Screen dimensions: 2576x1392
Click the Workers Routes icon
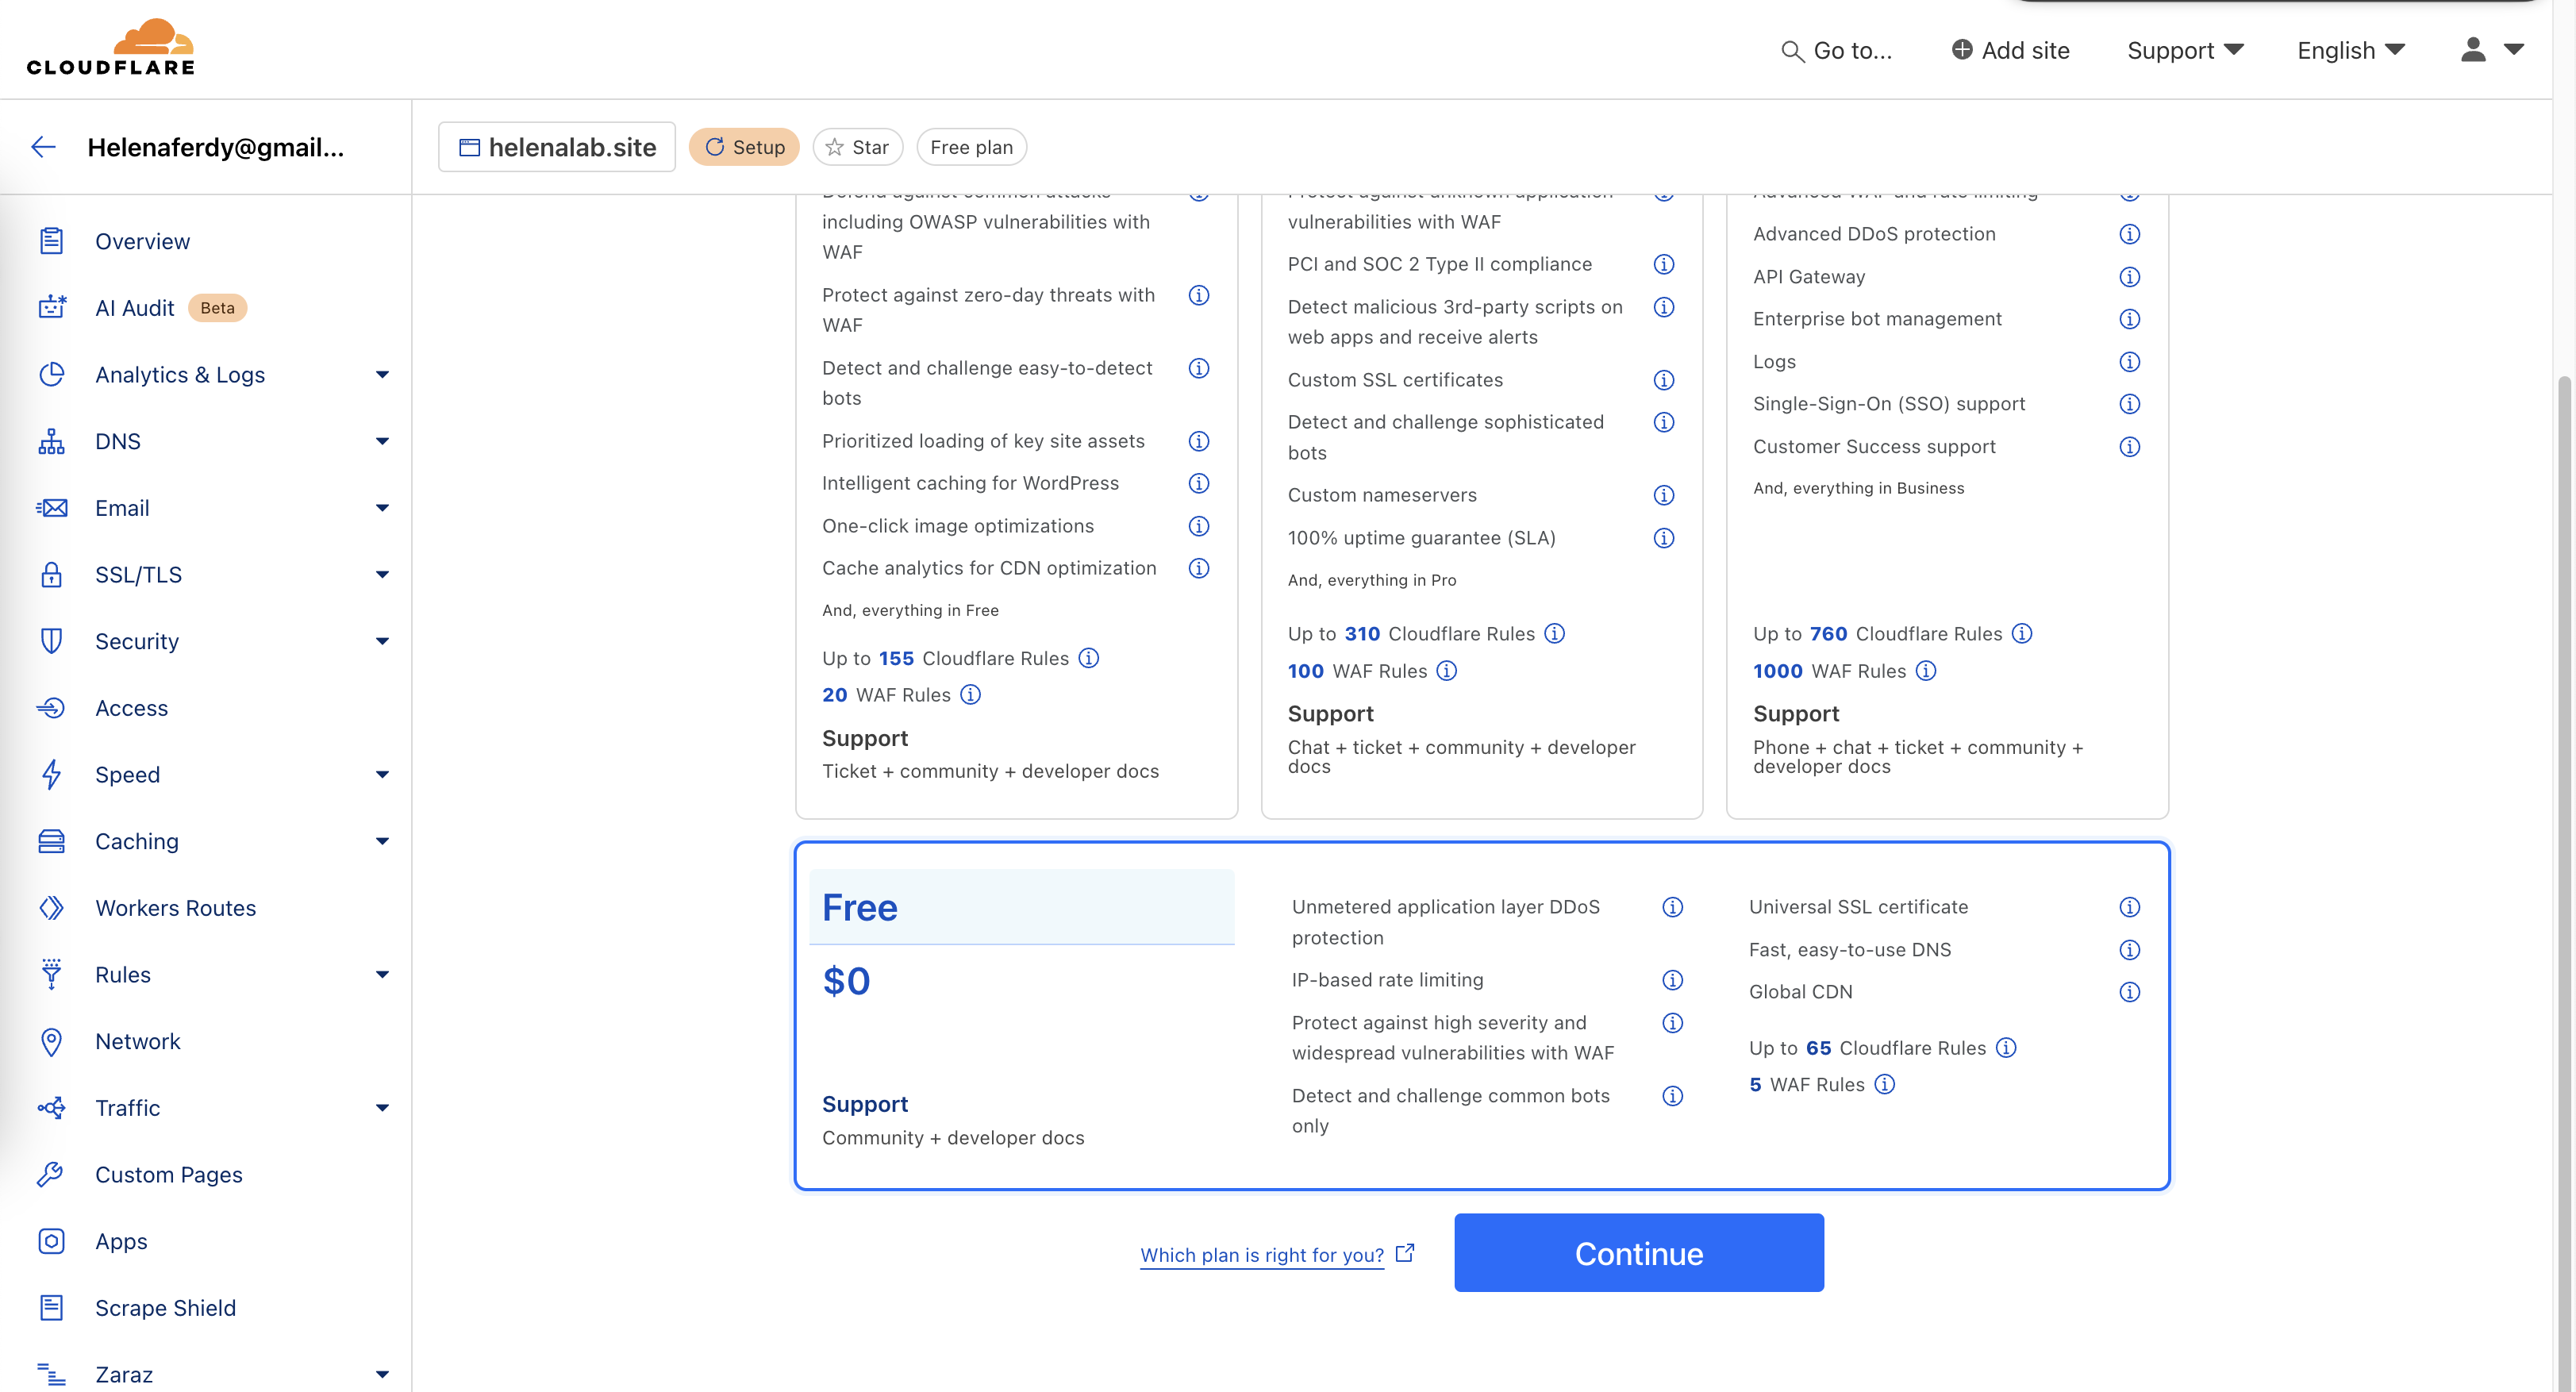click(51, 908)
